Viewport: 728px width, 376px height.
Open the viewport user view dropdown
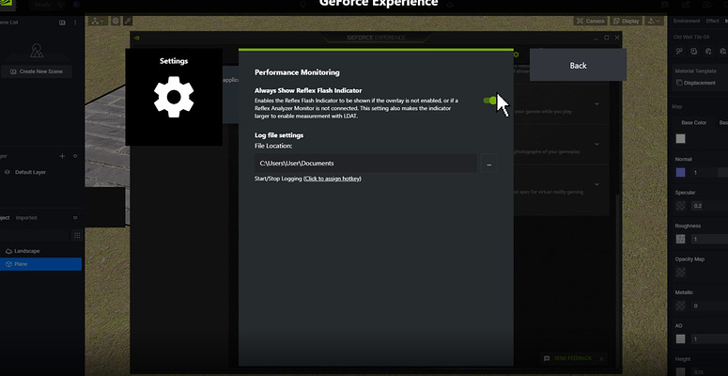click(x=654, y=21)
